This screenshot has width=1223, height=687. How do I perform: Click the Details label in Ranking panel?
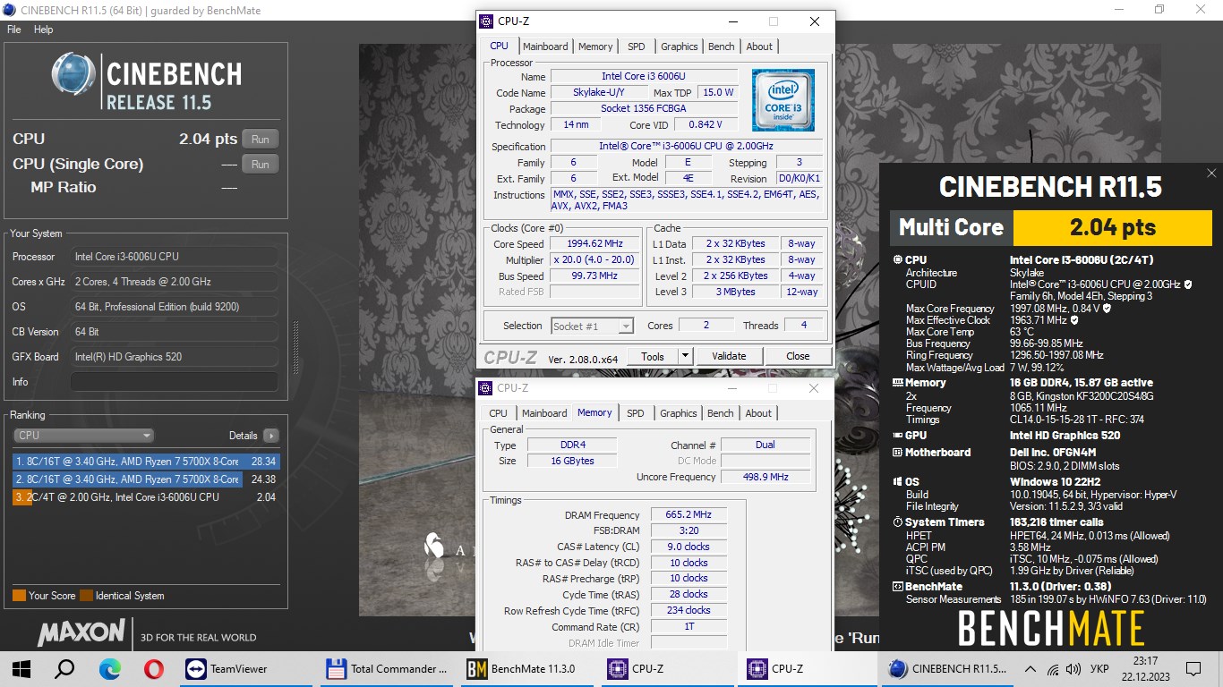click(244, 436)
